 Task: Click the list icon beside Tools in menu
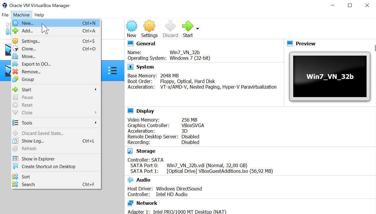coord(15,123)
